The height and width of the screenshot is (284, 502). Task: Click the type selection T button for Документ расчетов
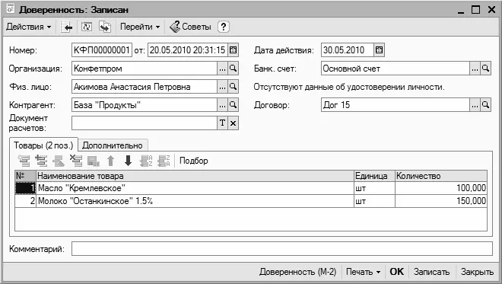[x=222, y=123]
